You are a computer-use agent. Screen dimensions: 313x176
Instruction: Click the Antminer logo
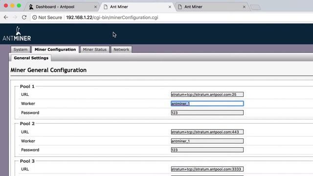click(17, 34)
